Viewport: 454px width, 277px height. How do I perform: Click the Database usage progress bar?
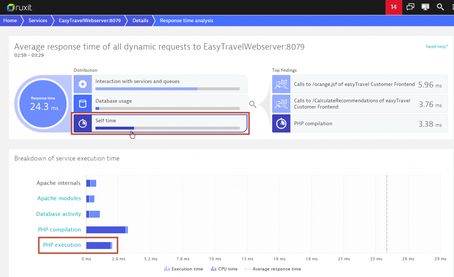point(167,109)
